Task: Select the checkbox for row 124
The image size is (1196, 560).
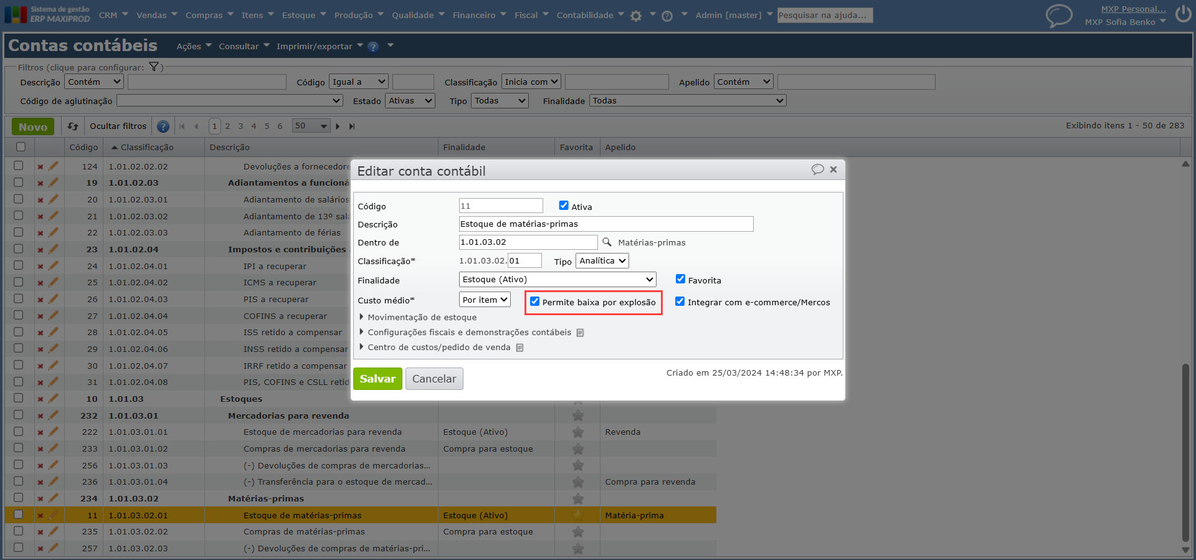Action: click(19, 166)
